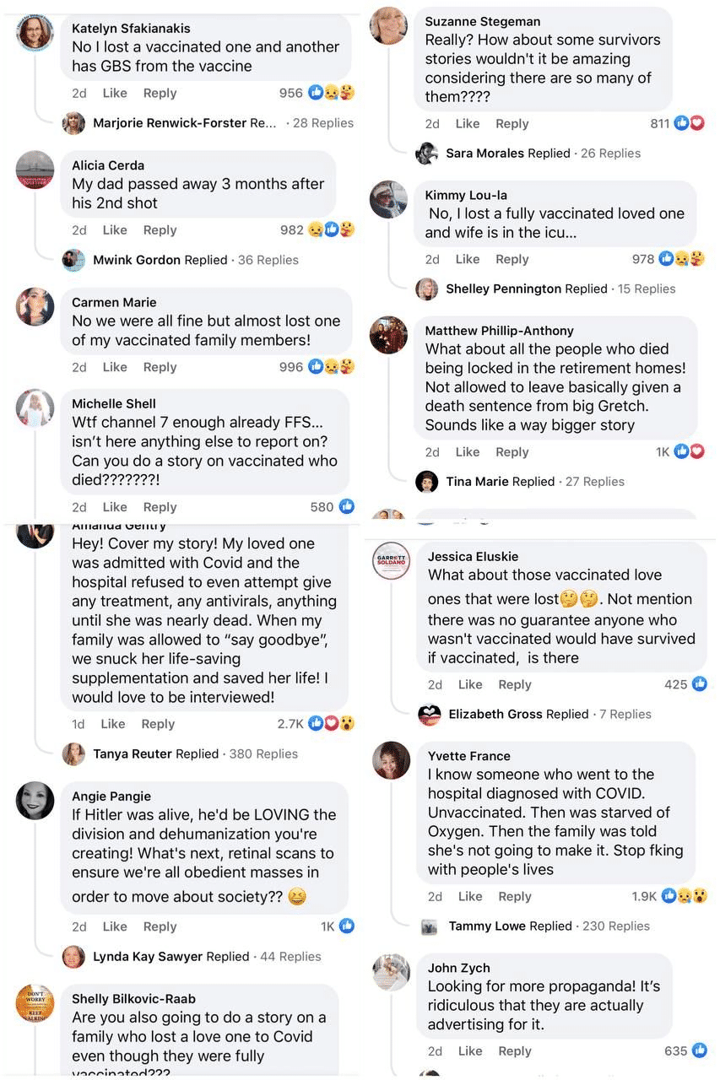This screenshot has width=720, height=1080.
Task: Open Elizabeth Gross's profile name link
Action: tap(495, 714)
